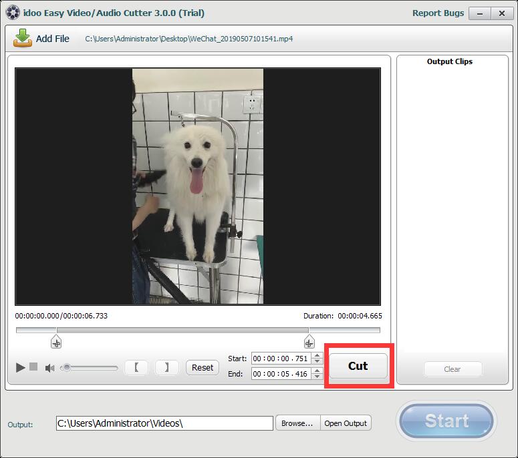Set start point with left bracket button
Viewport: 518px width, 458px height.
coord(136,367)
